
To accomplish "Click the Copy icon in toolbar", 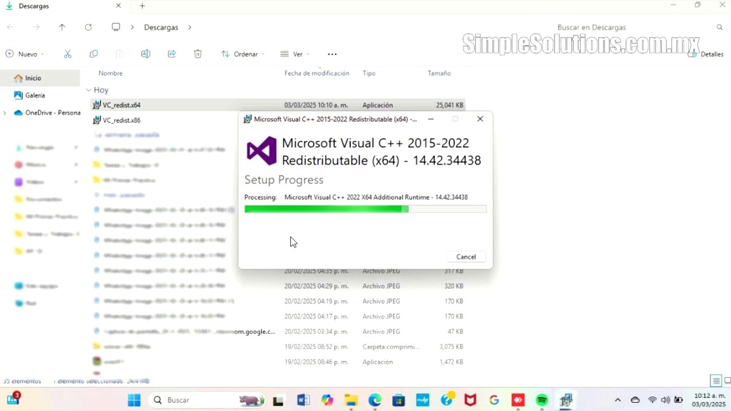I will click(x=94, y=54).
